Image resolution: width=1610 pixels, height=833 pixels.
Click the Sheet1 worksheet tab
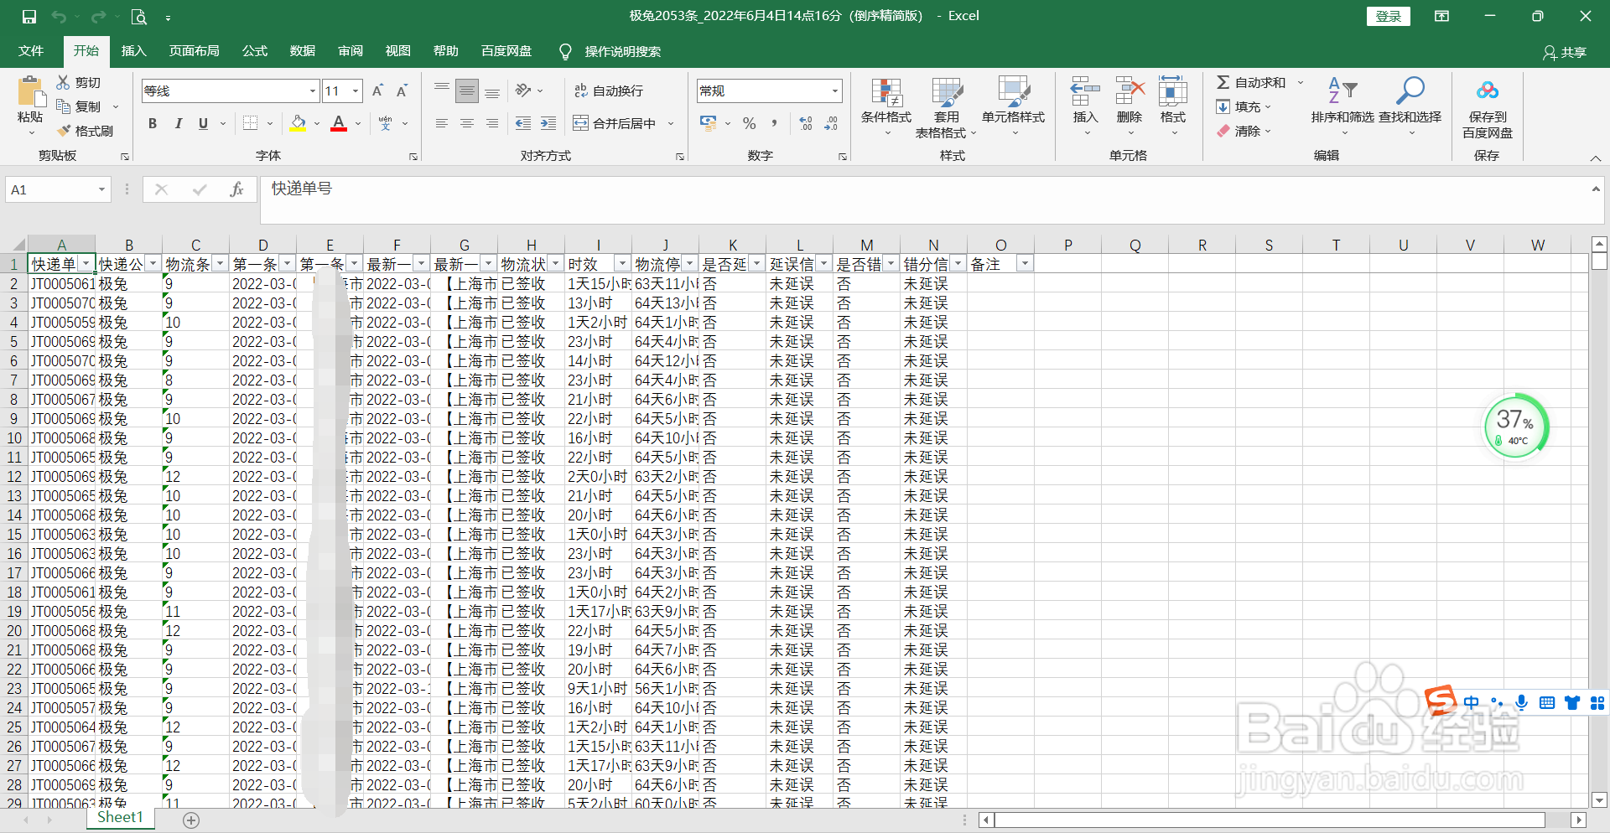click(120, 818)
